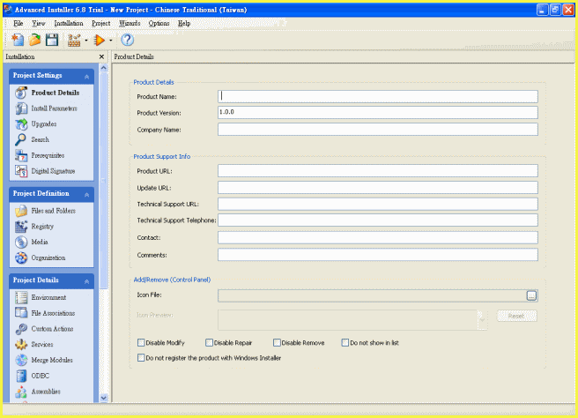
Task: Collapse the Project Settings group
Action: click(87, 76)
